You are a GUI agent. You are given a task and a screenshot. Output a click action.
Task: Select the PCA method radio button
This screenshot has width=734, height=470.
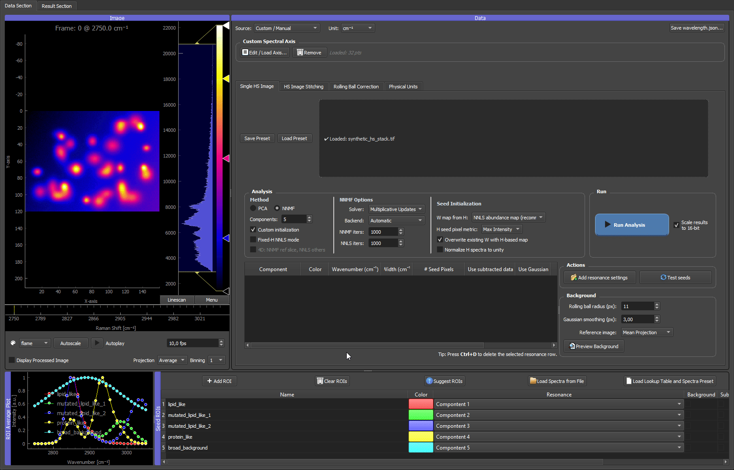point(253,208)
